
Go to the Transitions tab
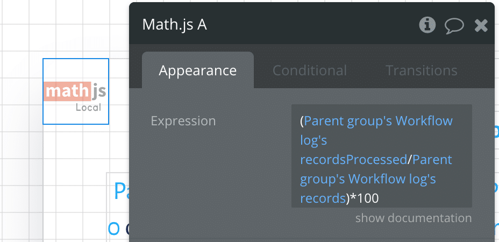[x=422, y=70]
